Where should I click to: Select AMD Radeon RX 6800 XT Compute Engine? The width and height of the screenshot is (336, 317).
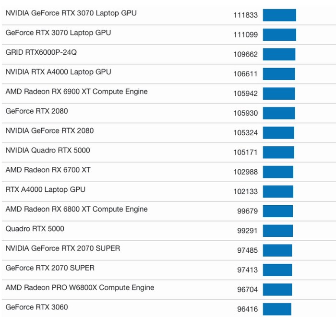(76, 209)
